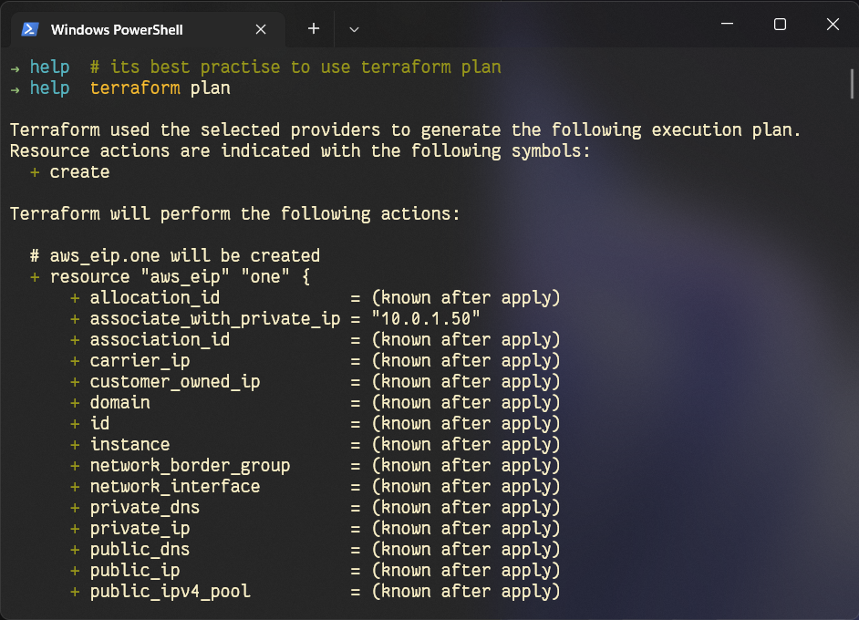Click the 'network_border_group' attribute

(x=190, y=466)
